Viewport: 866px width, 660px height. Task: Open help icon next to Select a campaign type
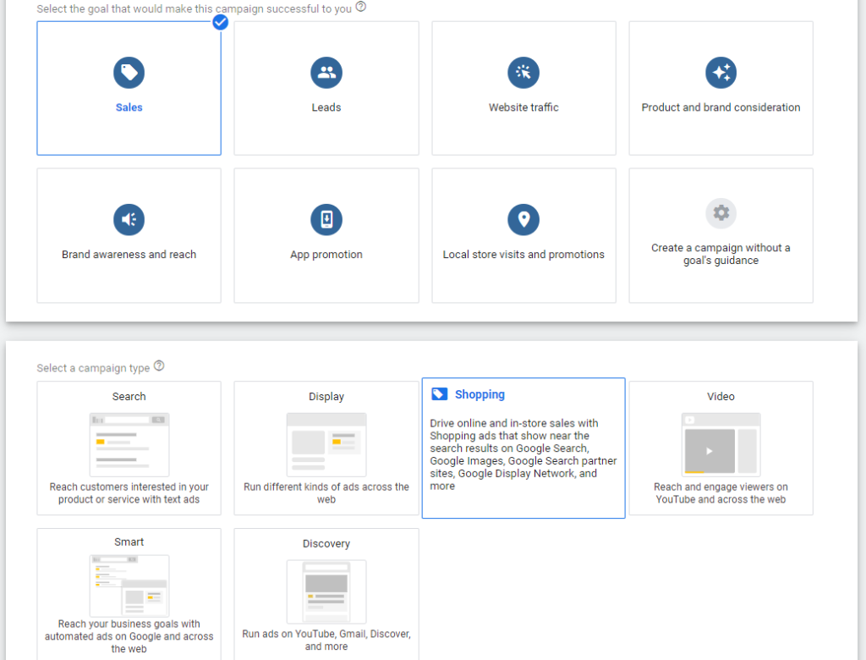[x=159, y=367]
